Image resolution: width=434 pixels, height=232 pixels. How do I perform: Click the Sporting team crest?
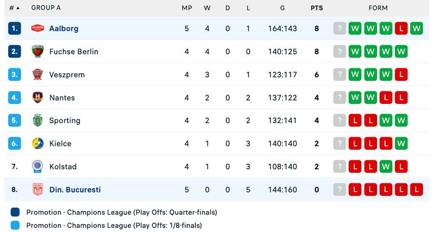click(38, 120)
